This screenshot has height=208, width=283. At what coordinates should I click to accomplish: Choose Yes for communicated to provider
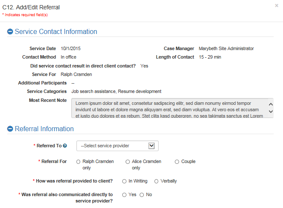pyautogui.click(x=124, y=195)
